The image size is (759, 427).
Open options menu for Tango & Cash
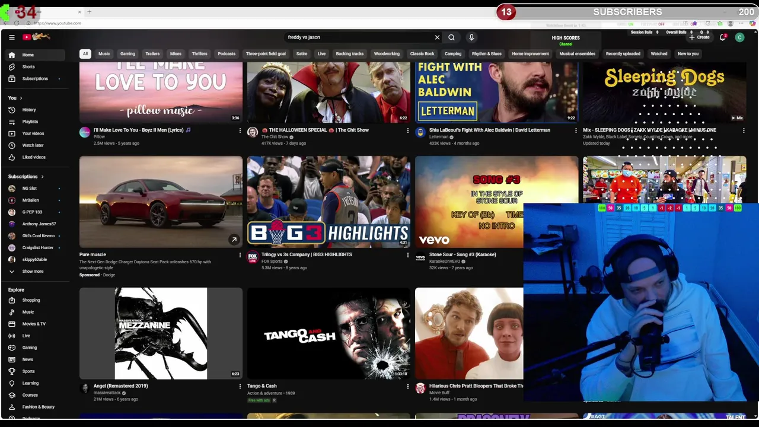[407, 386]
